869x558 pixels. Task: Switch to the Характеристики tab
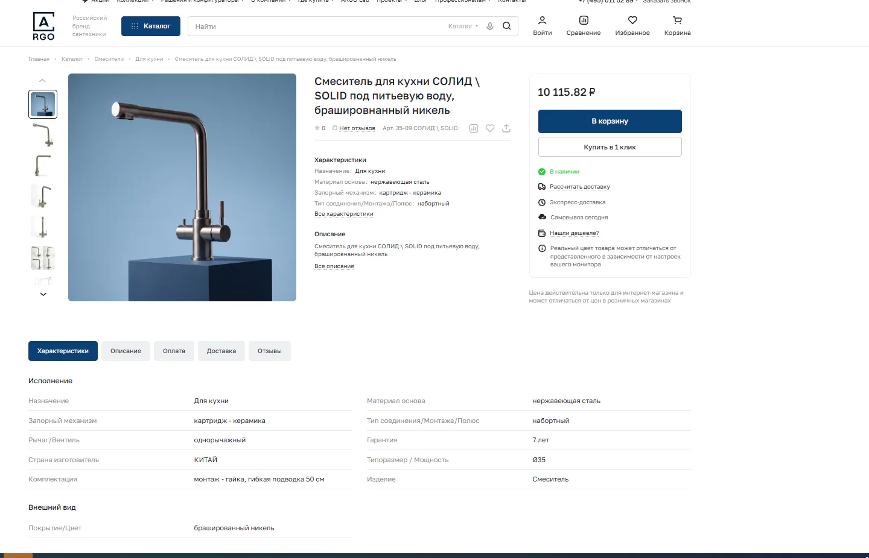[63, 351]
